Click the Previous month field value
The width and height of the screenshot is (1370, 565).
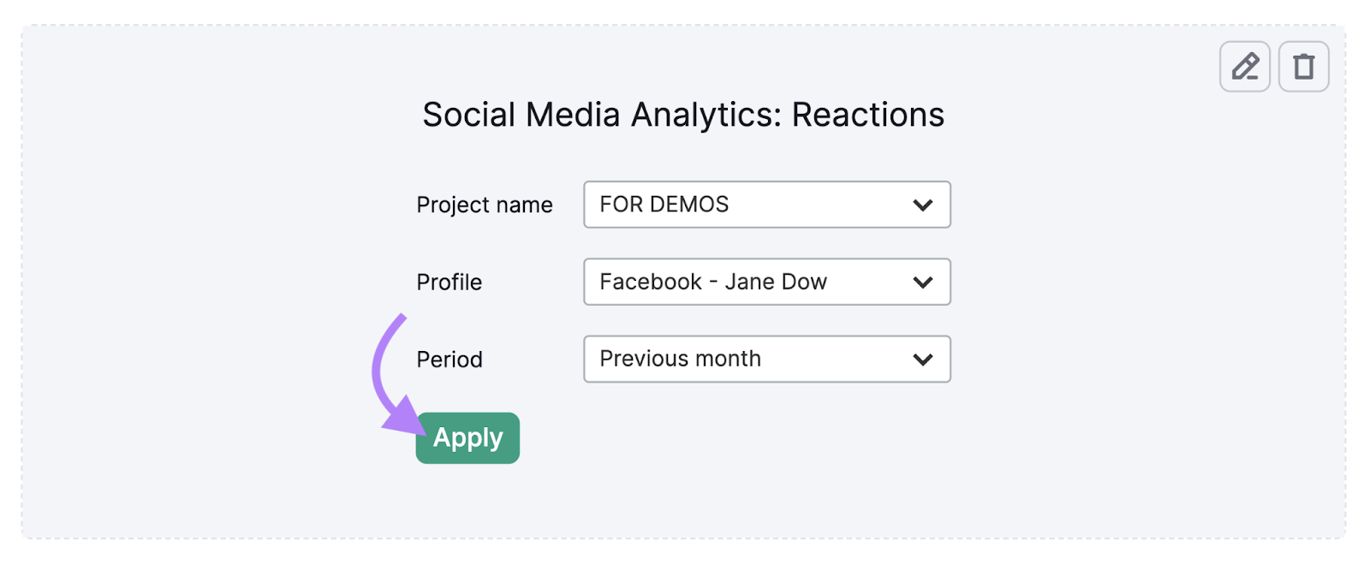[680, 359]
